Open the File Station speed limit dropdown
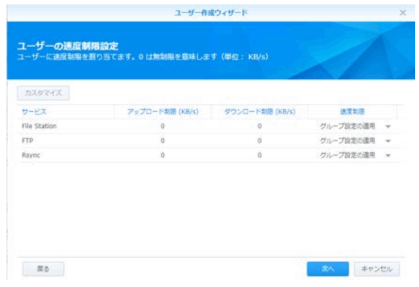 point(388,126)
